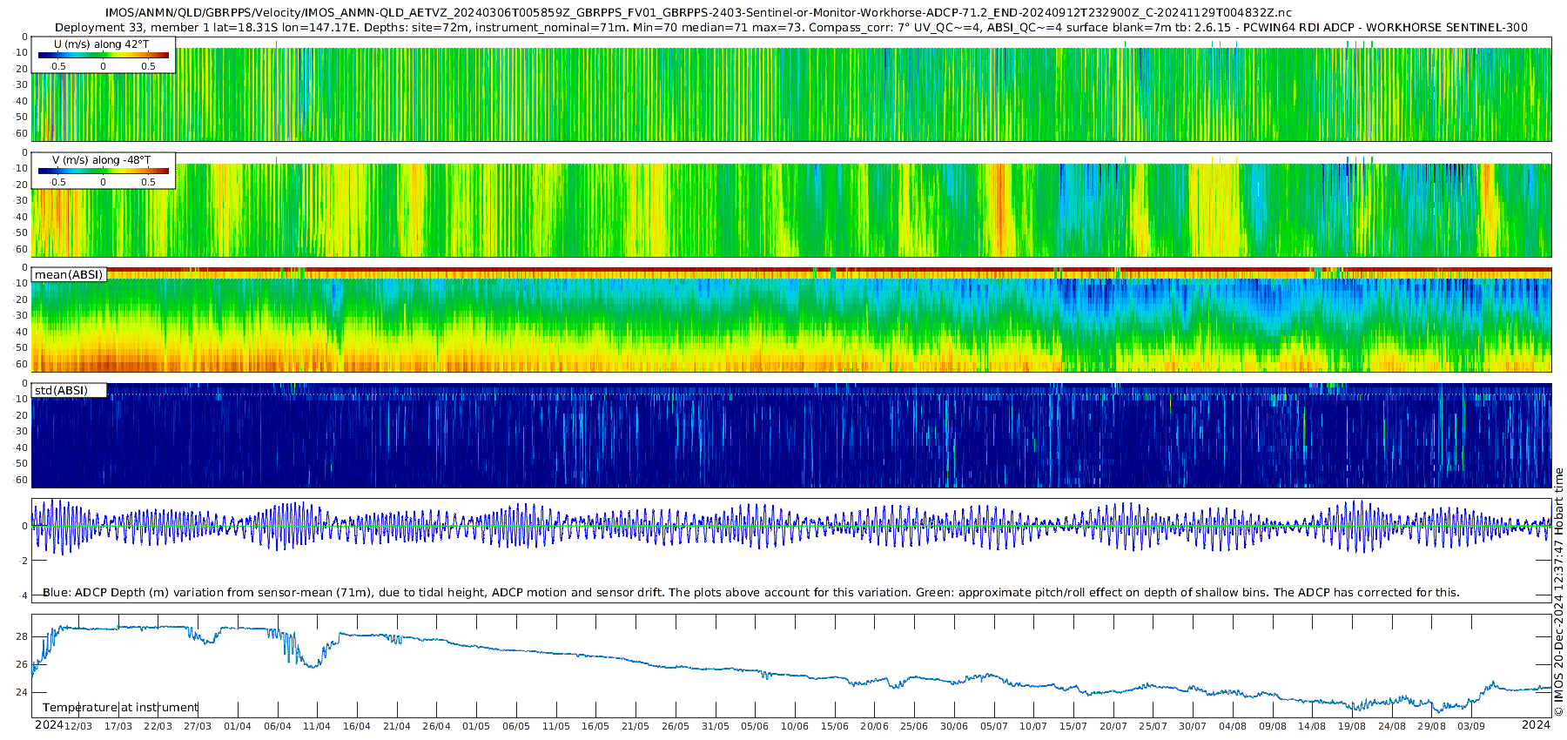The height and width of the screenshot is (740, 1567).
Task: Click the 04/08 date tick
Action: point(1233,726)
